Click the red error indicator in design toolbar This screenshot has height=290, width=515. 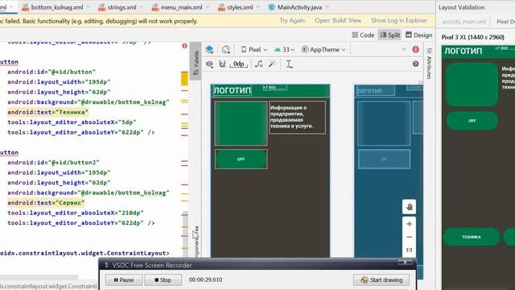click(415, 49)
